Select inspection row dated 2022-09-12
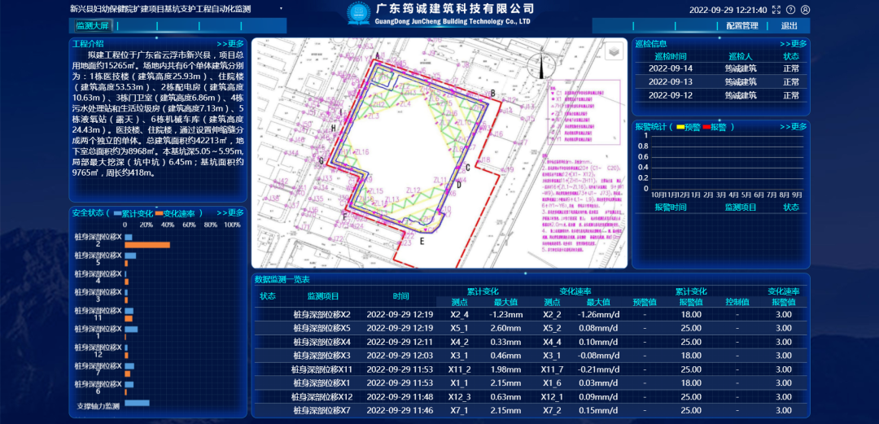879x424 pixels. click(x=721, y=95)
